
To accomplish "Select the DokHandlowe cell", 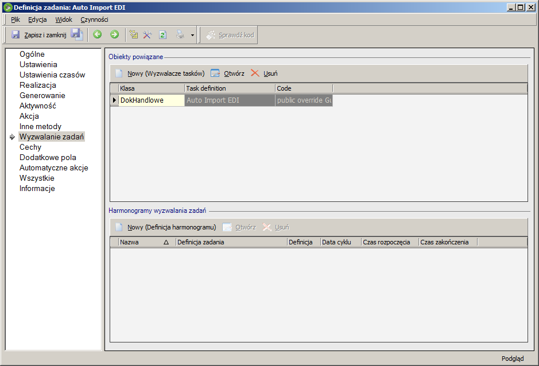I will (x=151, y=100).
